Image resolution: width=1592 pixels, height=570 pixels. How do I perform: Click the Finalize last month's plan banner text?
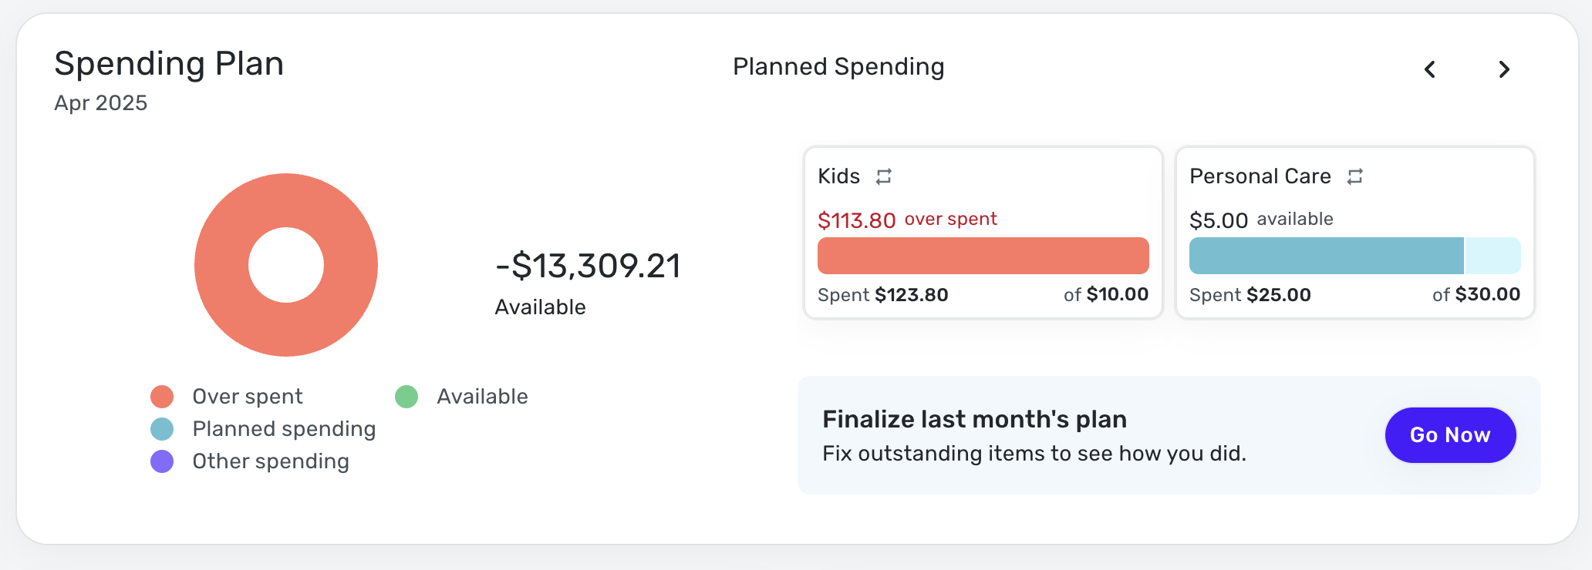[x=975, y=419]
